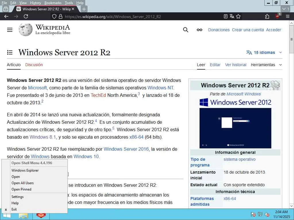Screen dimensions: 294x220
Task: Follow the Windows 10 link
Action: (x=86, y=157)
